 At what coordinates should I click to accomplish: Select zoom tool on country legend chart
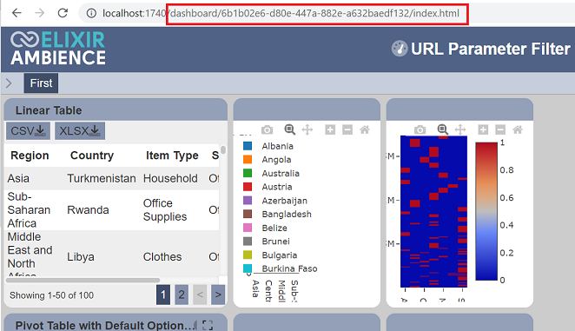coord(290,129)
